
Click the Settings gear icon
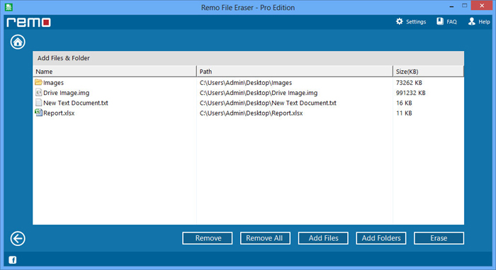[x=400, y=21]
